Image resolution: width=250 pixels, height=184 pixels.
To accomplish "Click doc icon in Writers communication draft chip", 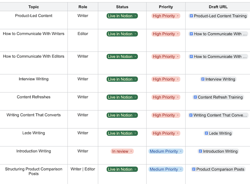I will [x=191, y=34].
